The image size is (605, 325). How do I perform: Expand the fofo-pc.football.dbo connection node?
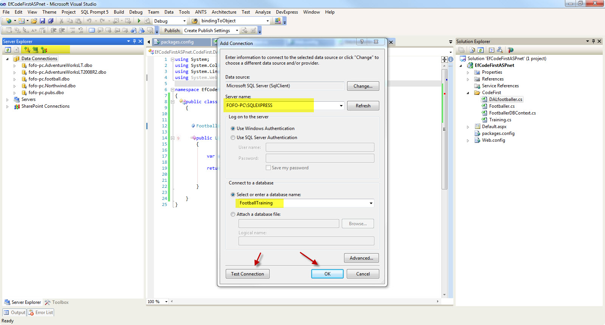(14, 79)
